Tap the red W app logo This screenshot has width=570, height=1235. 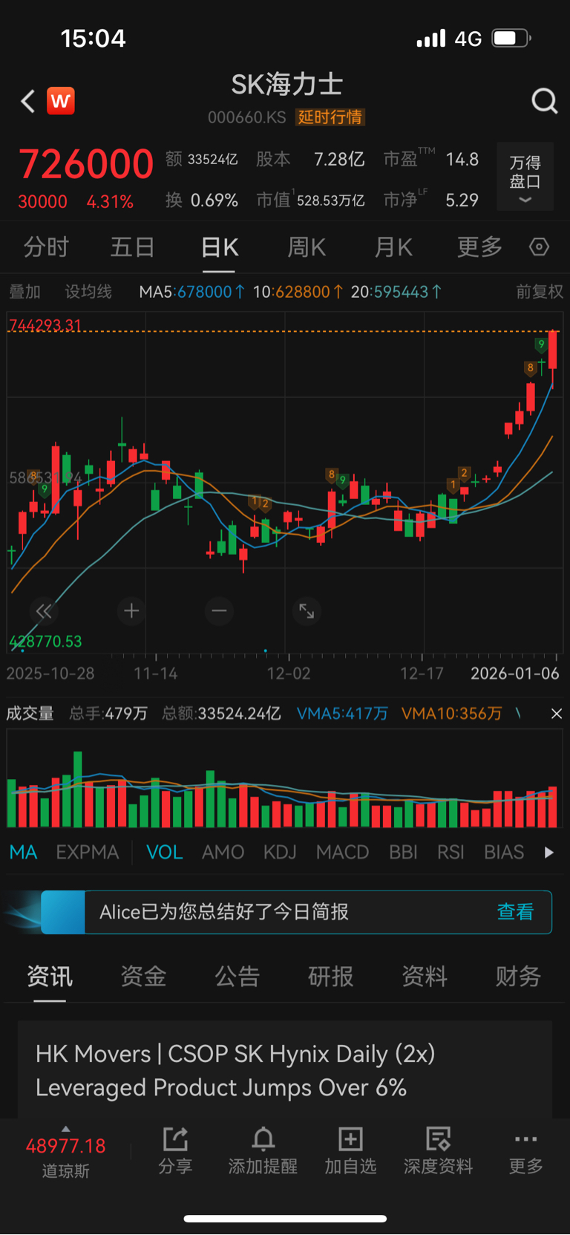click(x=61, y=100)
